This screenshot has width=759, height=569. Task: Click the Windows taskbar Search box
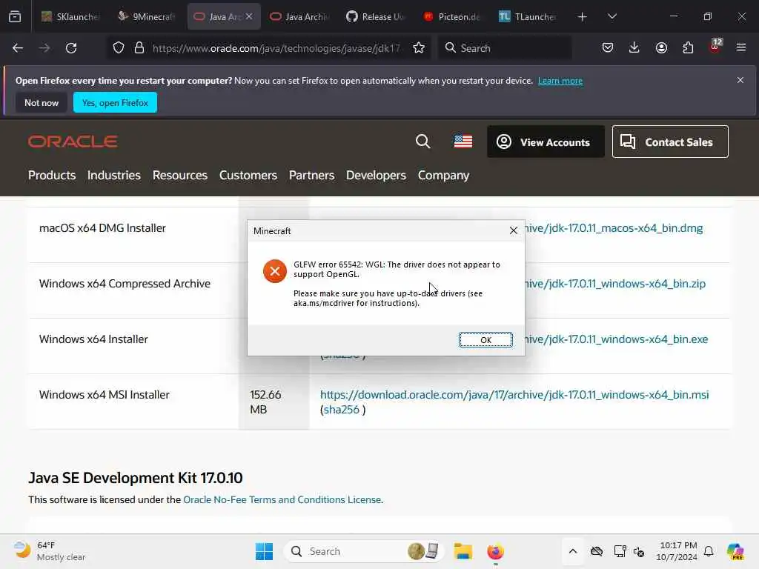click(x=363, y=551)
